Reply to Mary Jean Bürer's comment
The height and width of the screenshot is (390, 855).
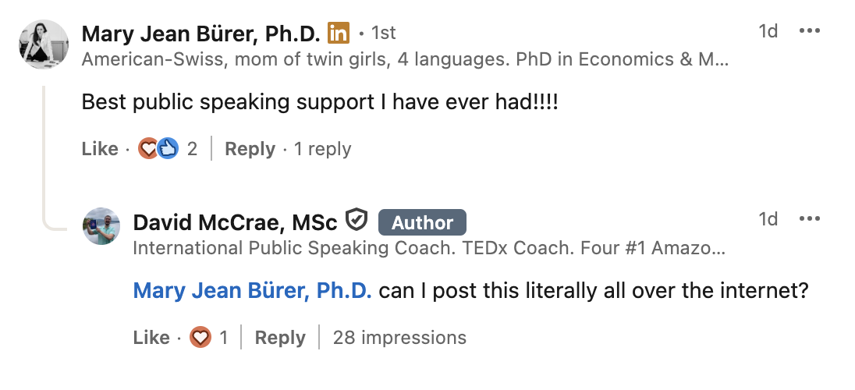coord(250,149)
